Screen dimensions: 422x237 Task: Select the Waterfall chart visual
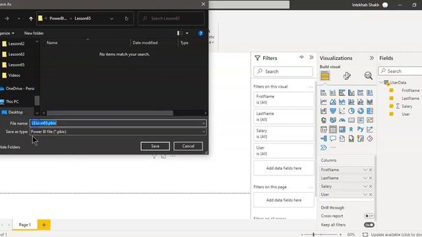pyautogui.click(x=324, y=111)
